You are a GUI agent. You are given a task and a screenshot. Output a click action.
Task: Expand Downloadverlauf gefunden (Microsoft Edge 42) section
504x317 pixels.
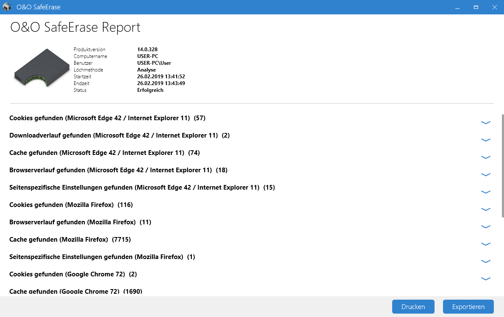coord(485,140)
